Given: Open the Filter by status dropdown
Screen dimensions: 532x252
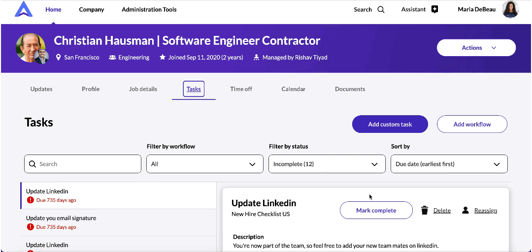Looking at the screenshot, I should (327, 164).
